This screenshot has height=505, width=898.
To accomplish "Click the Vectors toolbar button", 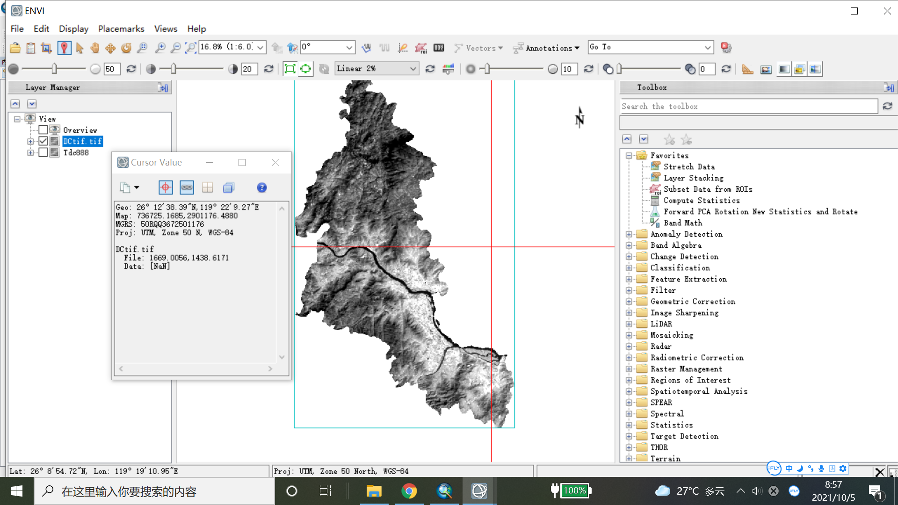I will pos(478,48).
